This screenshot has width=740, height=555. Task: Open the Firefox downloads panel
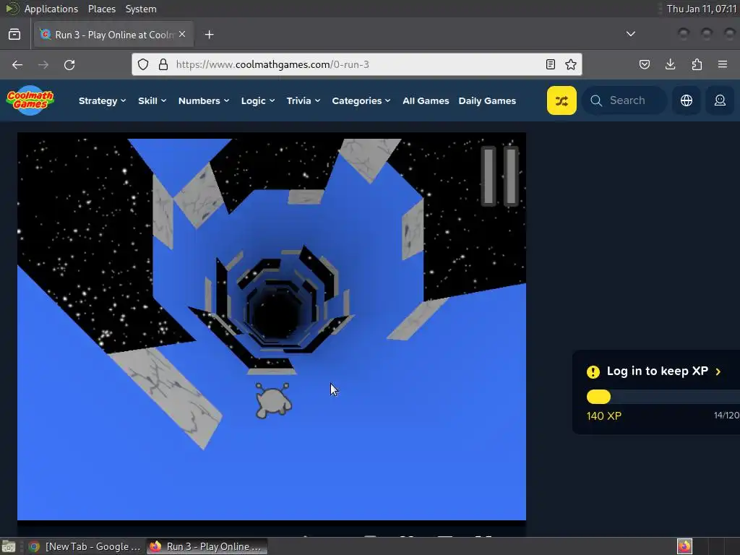671,64
